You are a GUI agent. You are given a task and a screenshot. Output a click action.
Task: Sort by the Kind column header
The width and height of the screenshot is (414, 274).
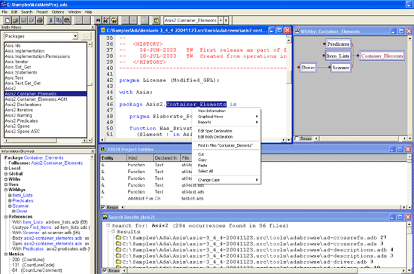tap(140, 158)
